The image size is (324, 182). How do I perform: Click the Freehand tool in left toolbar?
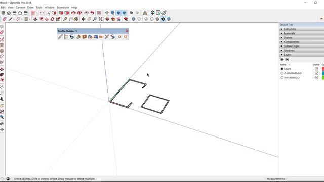click(x=2, y=39)
